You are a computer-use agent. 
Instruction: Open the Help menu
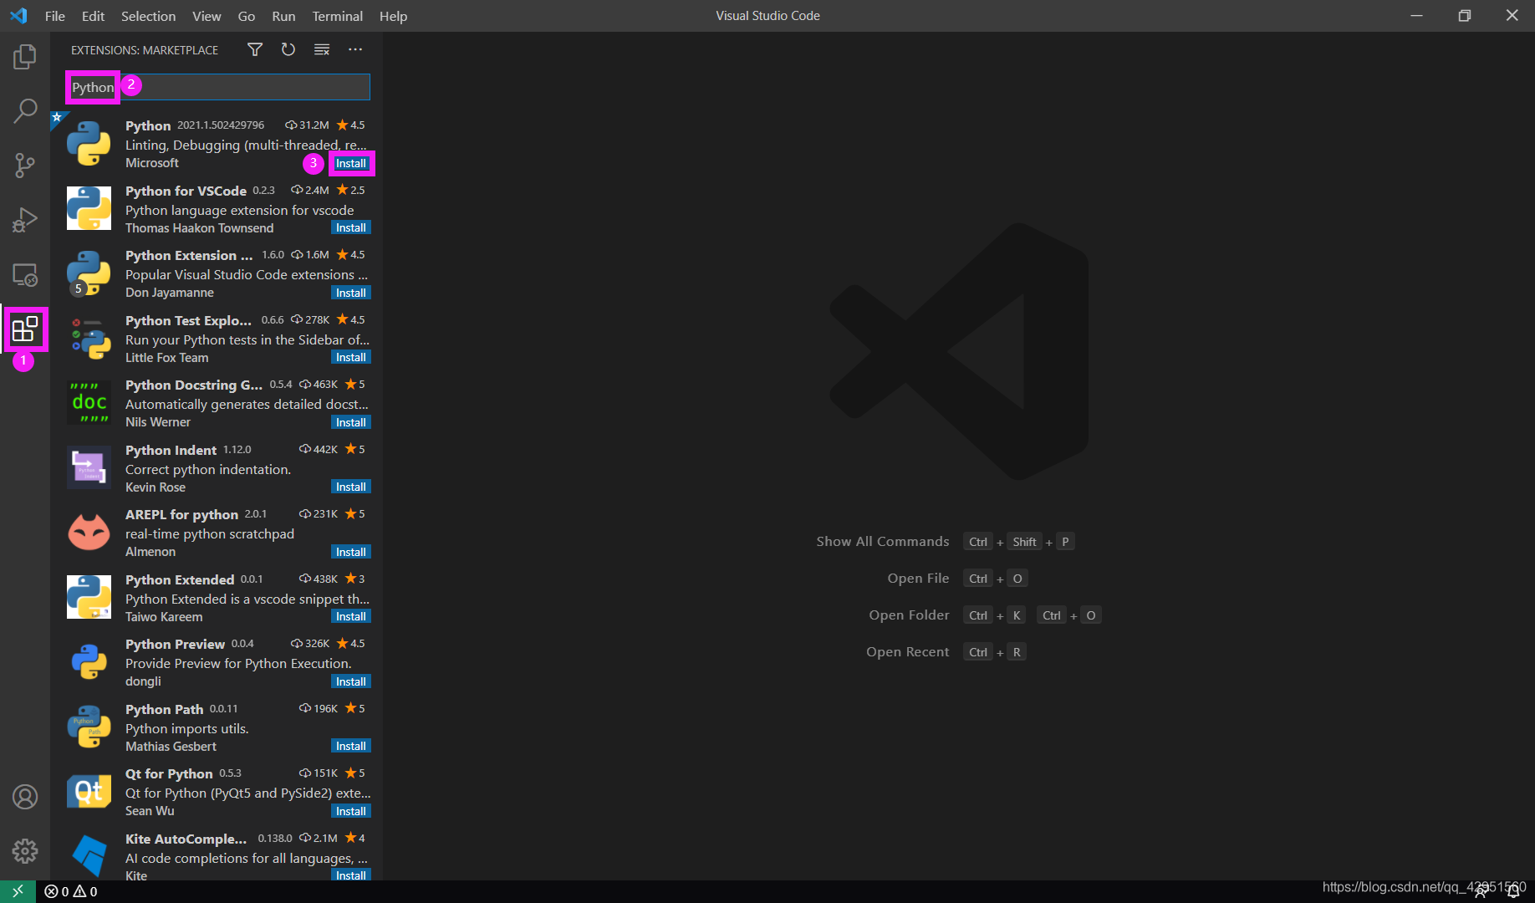pos(393,16)
